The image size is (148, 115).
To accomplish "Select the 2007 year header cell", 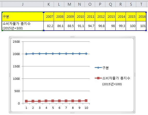I will pos(49,17).
